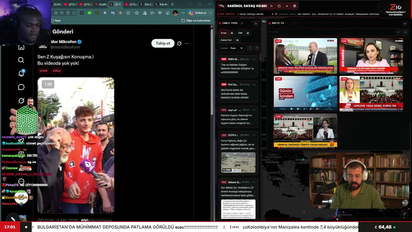Open YouTube #5 TBMM live stream

point(305,131)
